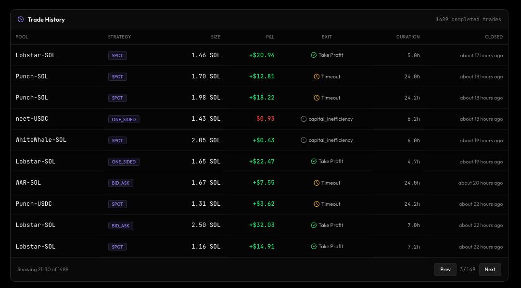Viewport: 521px width, 288px height.
Task: Click the P&L column header
Action: (270, 37)
